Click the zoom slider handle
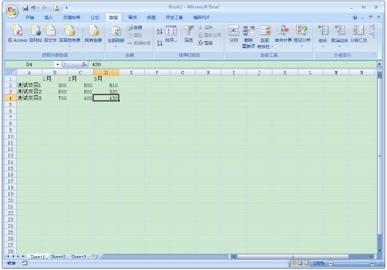Screen dimensions: 387x270 [351, 263]
